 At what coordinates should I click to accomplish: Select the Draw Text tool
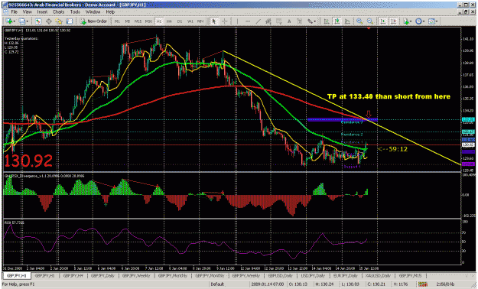click(x=289, y=21)
